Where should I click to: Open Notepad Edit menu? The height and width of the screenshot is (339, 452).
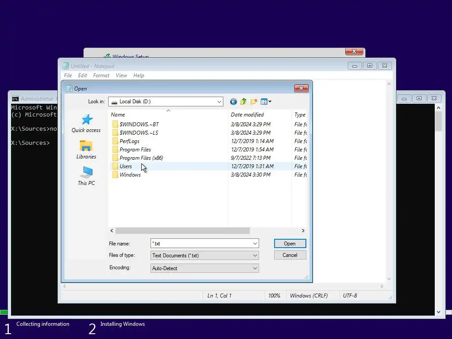[x=83, y=75]
